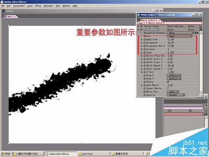Enable the Invert Matte checkbox
209x157 pixels.
[168, 88]
